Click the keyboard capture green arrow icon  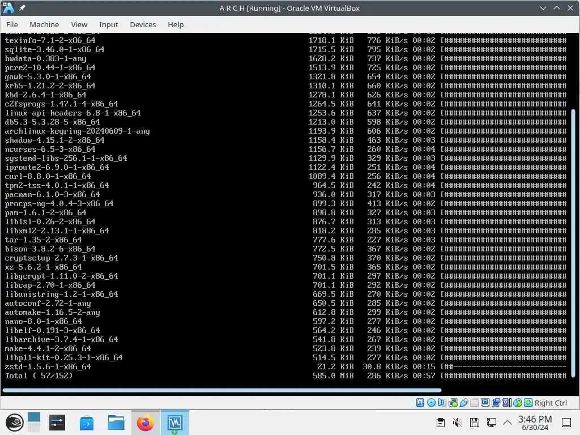point(528,403)
